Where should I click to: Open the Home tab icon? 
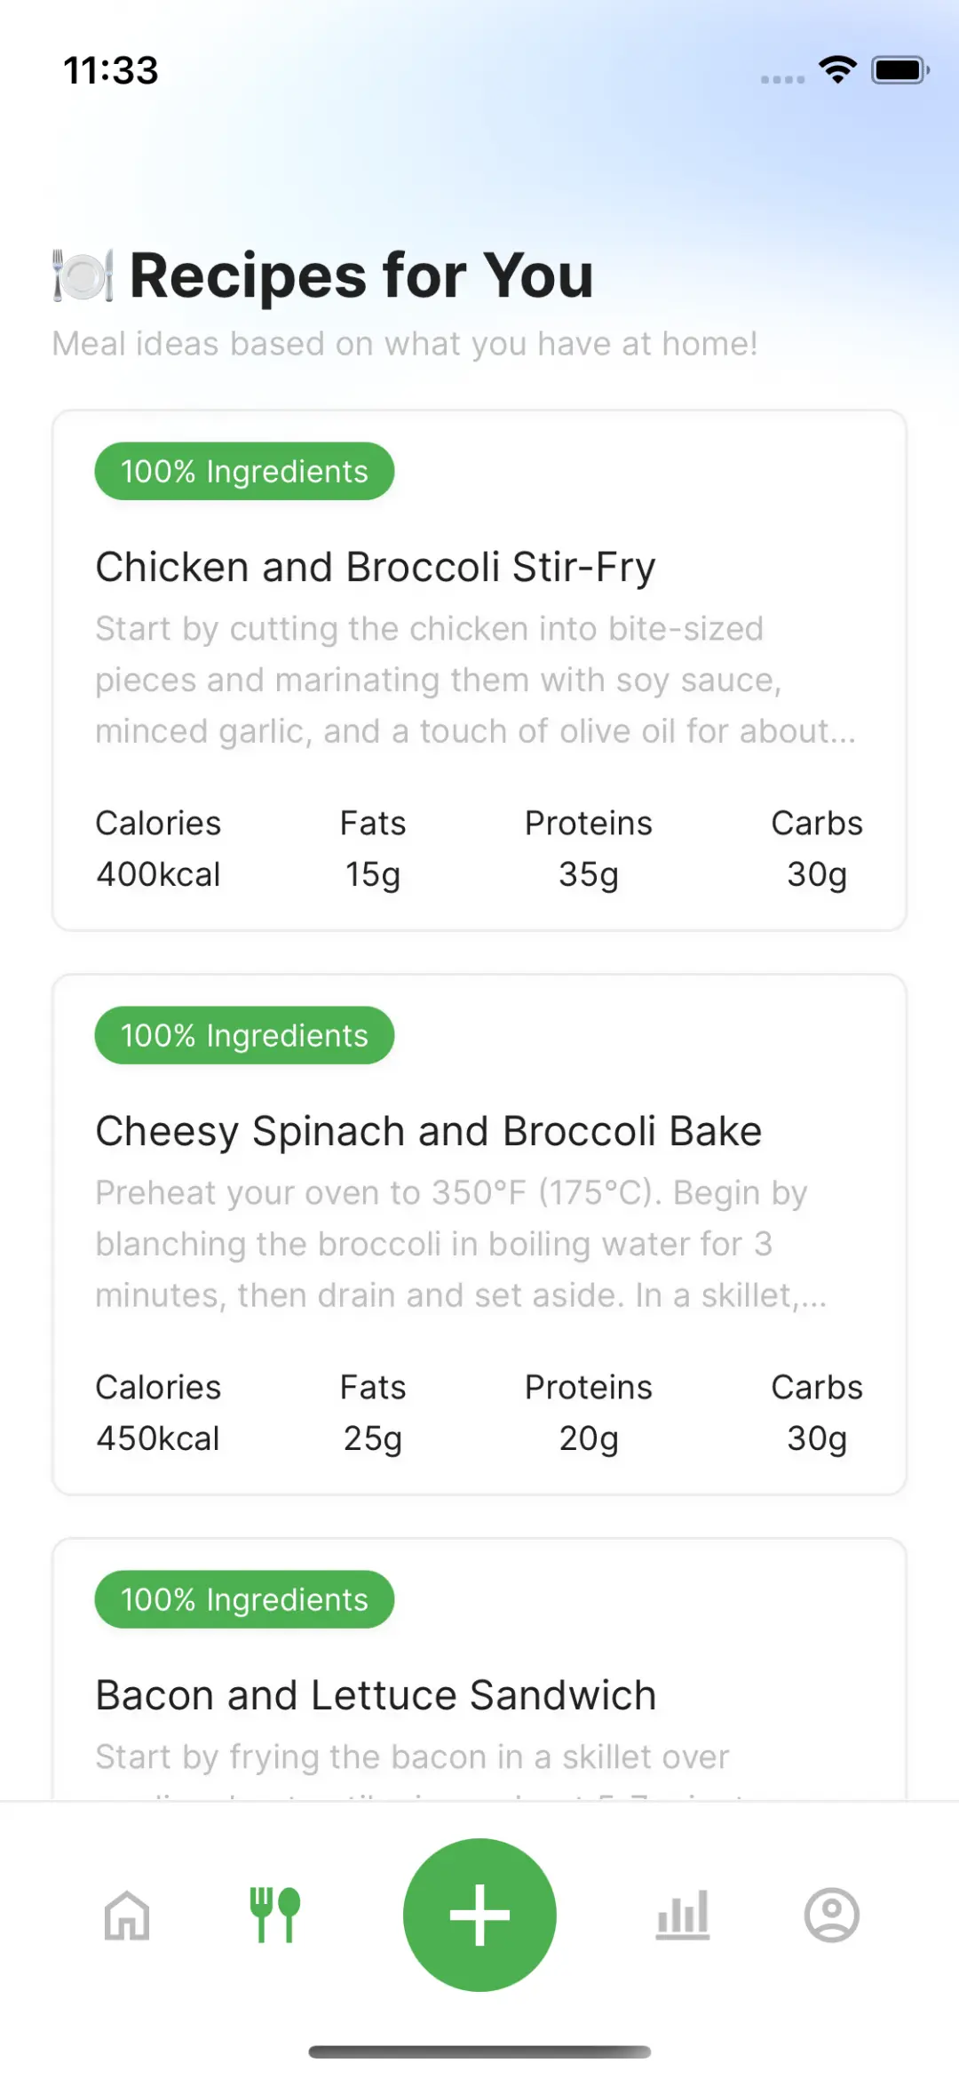(127, 1915)
